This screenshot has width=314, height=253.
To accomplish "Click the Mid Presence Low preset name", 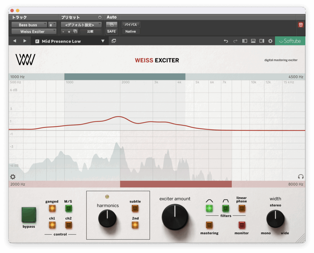I will click(x=61, y=41).
